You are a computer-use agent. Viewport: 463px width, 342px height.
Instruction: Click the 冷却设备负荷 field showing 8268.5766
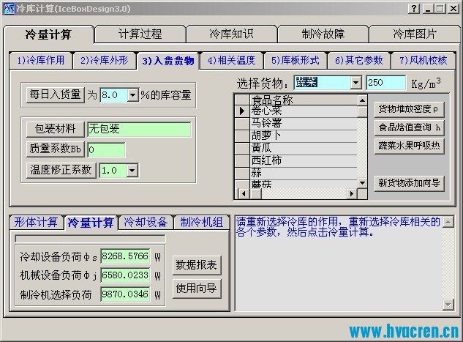coord(125,256)
